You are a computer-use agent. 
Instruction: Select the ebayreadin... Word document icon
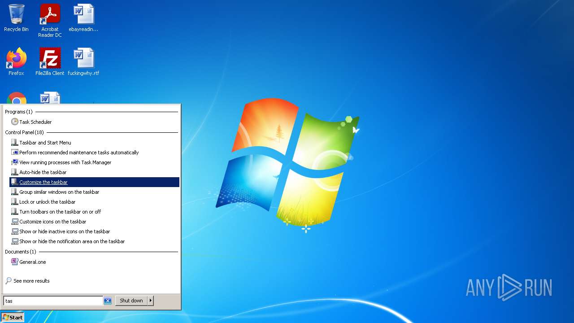coord(83,18)
